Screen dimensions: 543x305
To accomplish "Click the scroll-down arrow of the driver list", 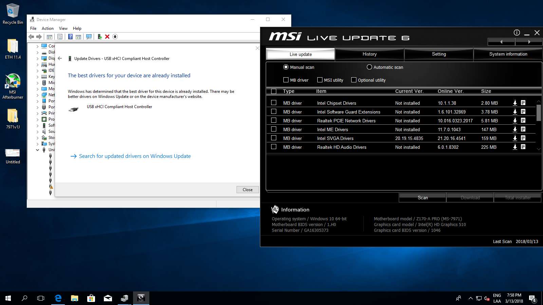I will 539,149.
